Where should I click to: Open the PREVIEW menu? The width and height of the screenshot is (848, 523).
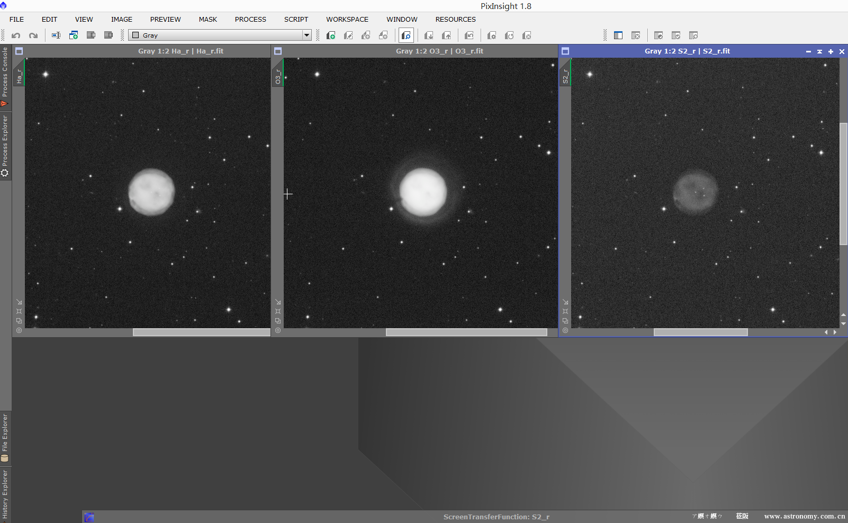[165, 20]
